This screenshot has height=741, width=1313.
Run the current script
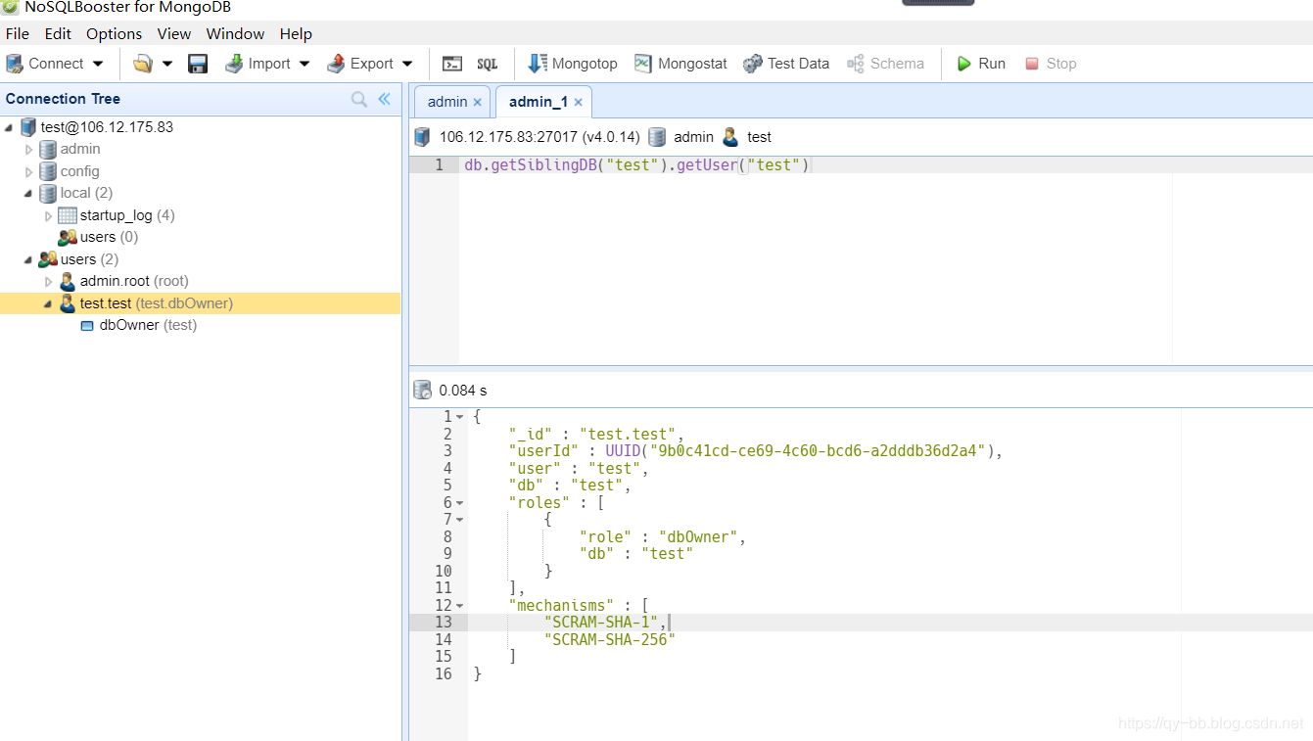pos(981,64)
